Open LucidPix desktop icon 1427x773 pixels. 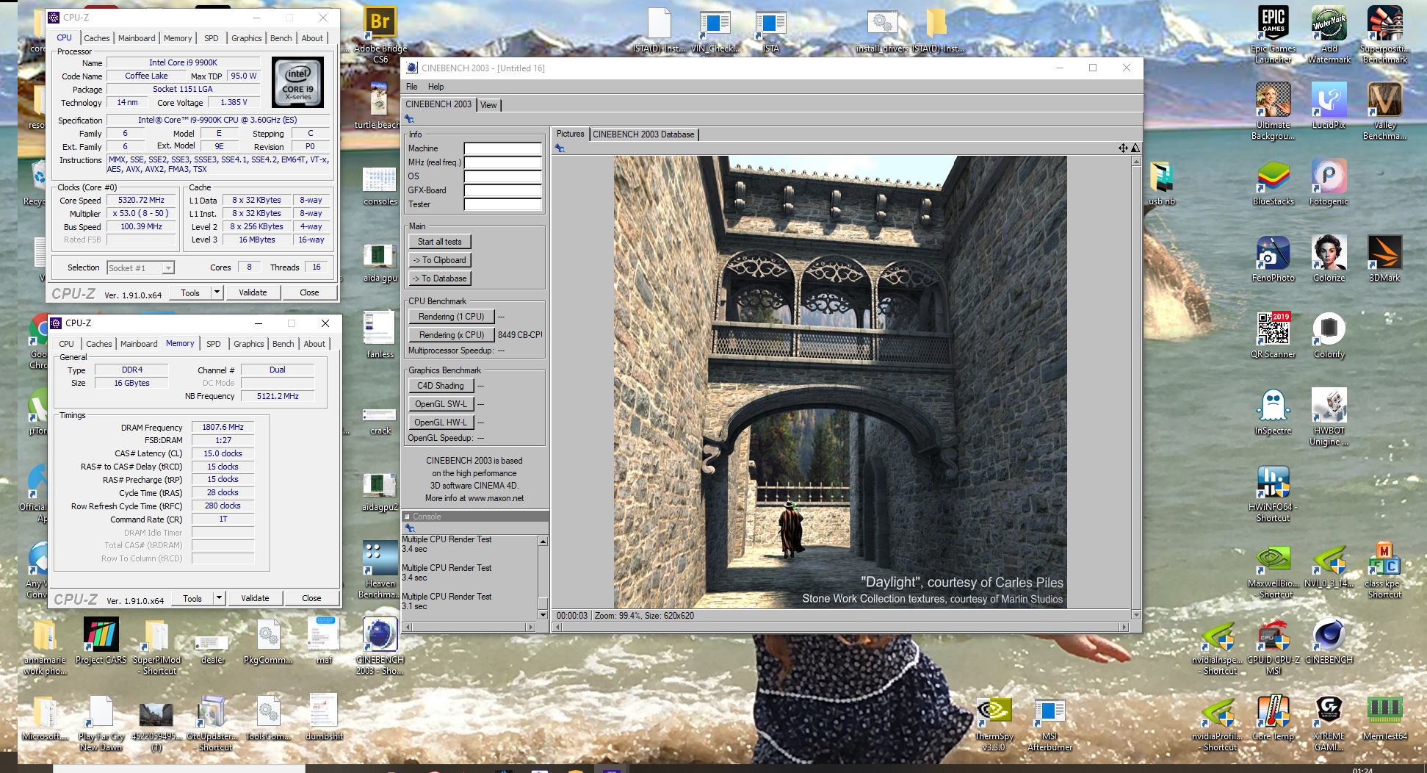[x=1329, y=105]
